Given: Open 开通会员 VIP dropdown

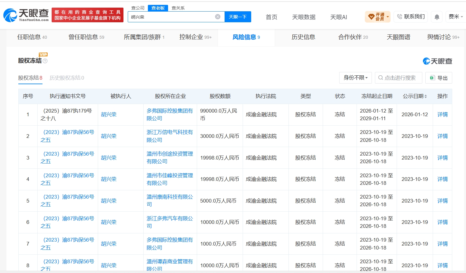Looking at the screenshot, I should point(378,17).
